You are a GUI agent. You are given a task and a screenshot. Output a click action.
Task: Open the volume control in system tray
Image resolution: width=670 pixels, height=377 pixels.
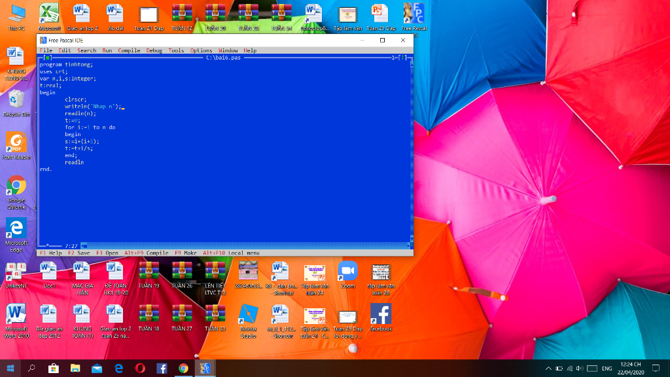point(580,368)
